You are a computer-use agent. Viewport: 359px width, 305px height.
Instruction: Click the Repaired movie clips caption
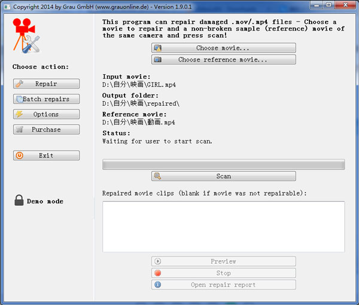(204, 193)
